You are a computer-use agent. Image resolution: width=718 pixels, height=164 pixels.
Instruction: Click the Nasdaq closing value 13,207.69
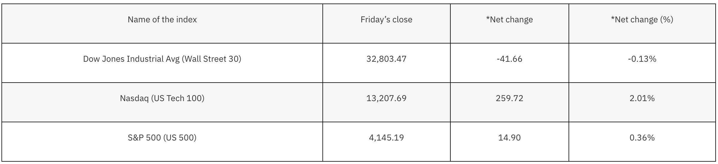(386, 98)
